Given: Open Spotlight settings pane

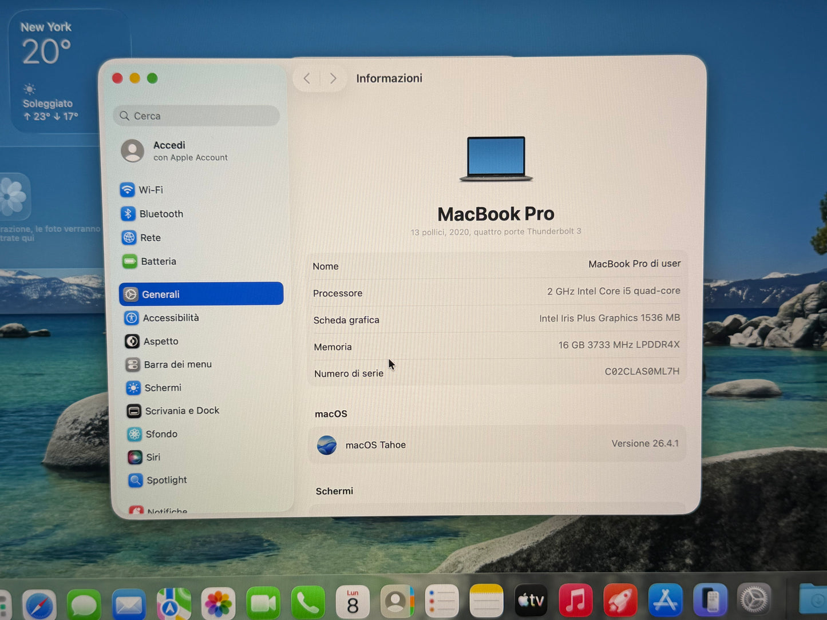Looking at the screenshot, I should click(x=158, y=480).
